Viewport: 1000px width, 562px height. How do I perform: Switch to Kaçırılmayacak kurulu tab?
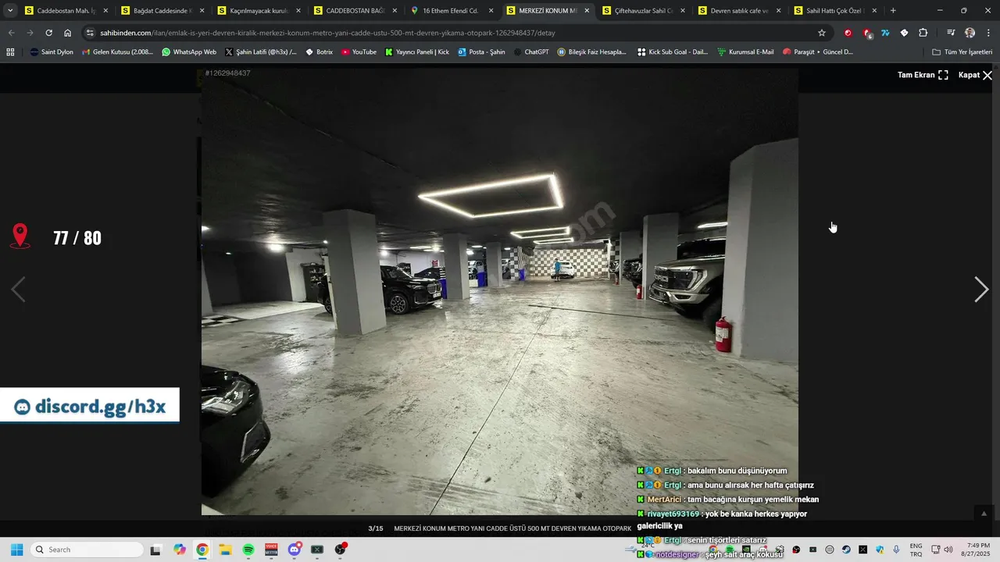click(x=259, y=11)
